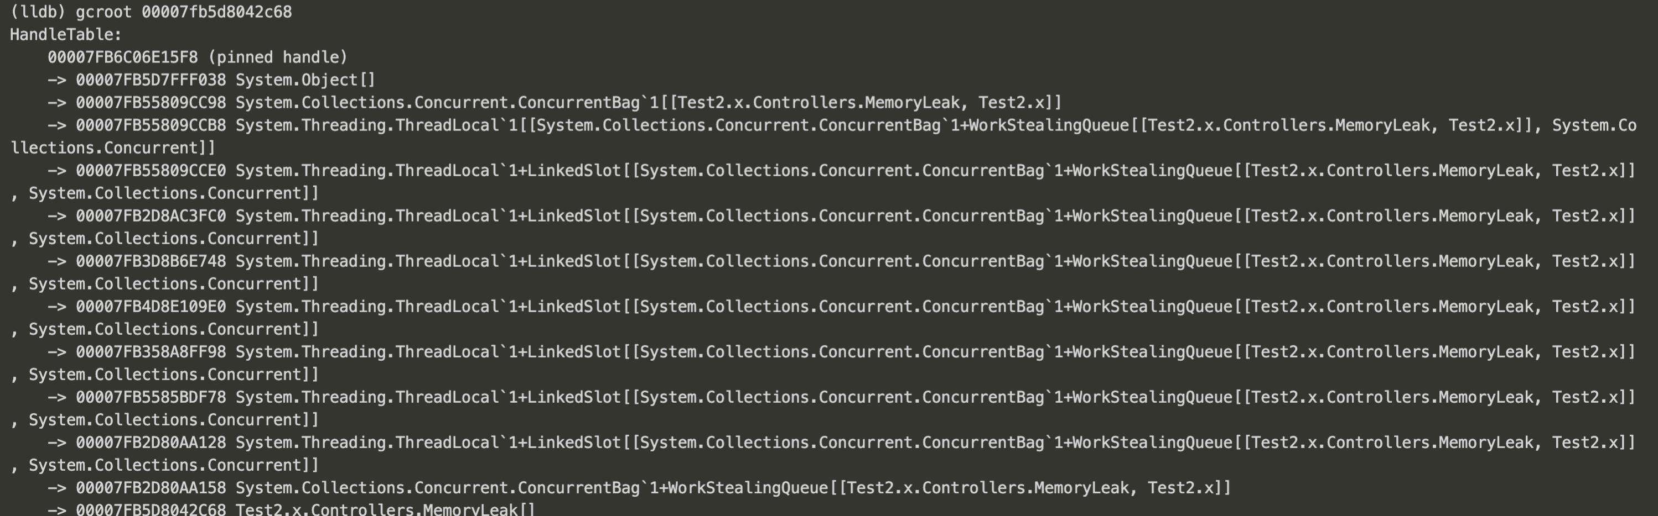Click LinkedSlot address 00007FB2D8AC3FC0
Screen dimensions: 1658x516
point(151,216)
